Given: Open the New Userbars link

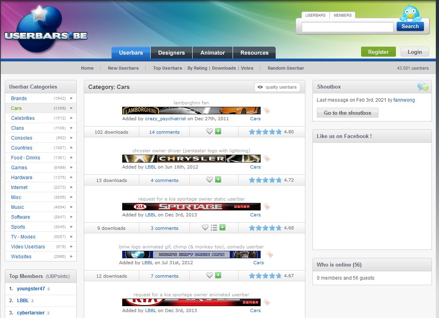Looking at the screenshot, I should click(123, 68).
